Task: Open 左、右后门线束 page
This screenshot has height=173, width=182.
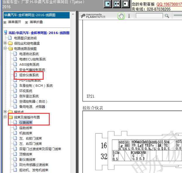Action: (30, 144)
